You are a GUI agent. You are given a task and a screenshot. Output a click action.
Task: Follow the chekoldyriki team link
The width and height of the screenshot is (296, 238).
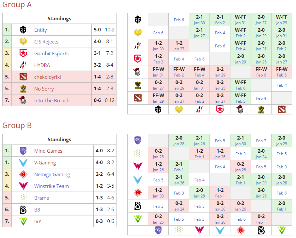pyautogui.click(x=47, y=77)
